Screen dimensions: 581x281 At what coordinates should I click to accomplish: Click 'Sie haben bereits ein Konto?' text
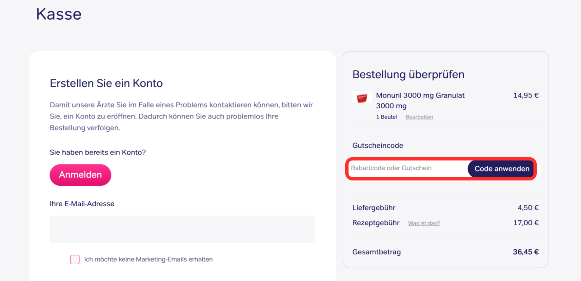(98, 152)
